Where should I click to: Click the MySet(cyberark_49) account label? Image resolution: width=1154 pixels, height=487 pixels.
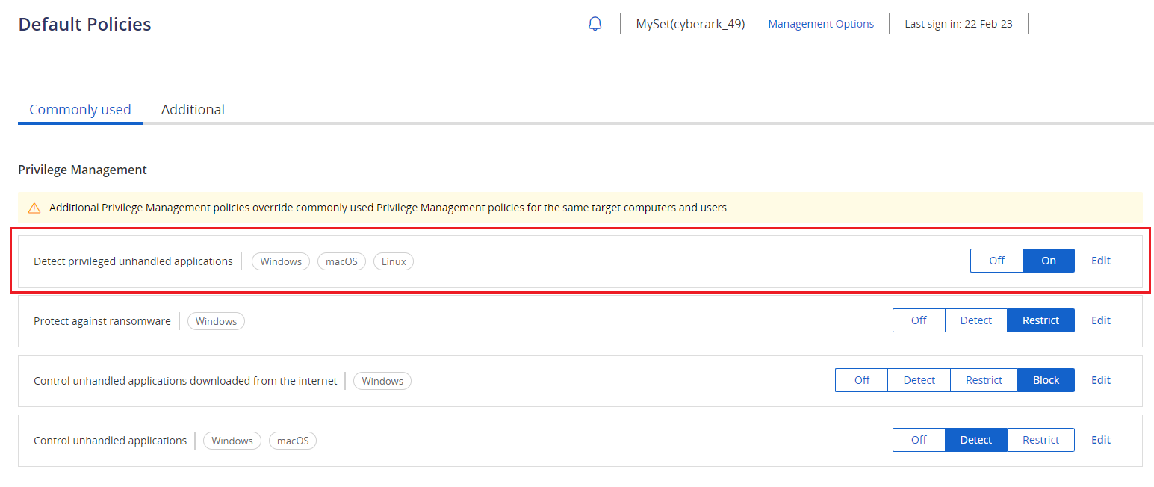point(690,23)
